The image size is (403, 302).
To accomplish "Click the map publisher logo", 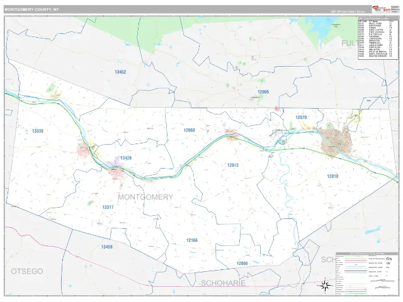I will click(x=381, y=9).
